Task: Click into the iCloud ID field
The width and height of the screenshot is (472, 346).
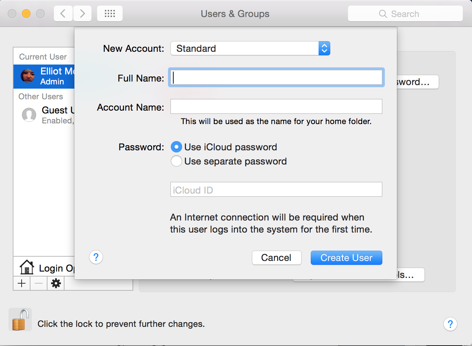Action: (276, 189)
